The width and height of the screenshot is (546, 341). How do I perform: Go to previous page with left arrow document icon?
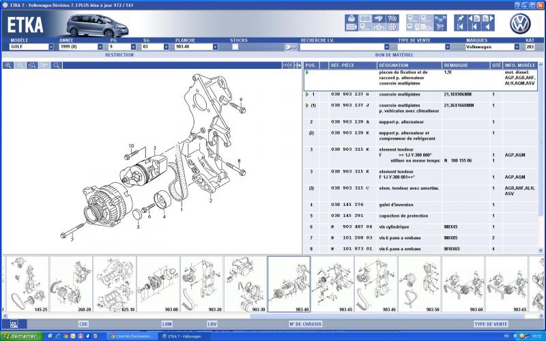click(x=474, y=19)
